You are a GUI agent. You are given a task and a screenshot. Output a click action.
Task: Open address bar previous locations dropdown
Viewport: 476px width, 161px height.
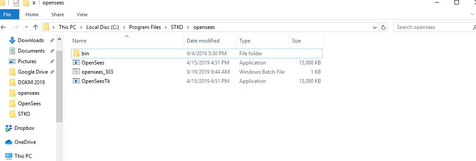[375, 27]
